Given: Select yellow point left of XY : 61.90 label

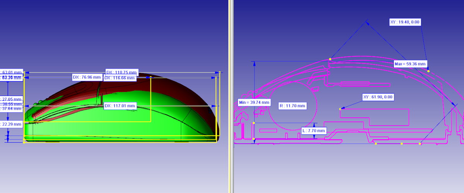Looking at the screenshot, I should (340, 109).
